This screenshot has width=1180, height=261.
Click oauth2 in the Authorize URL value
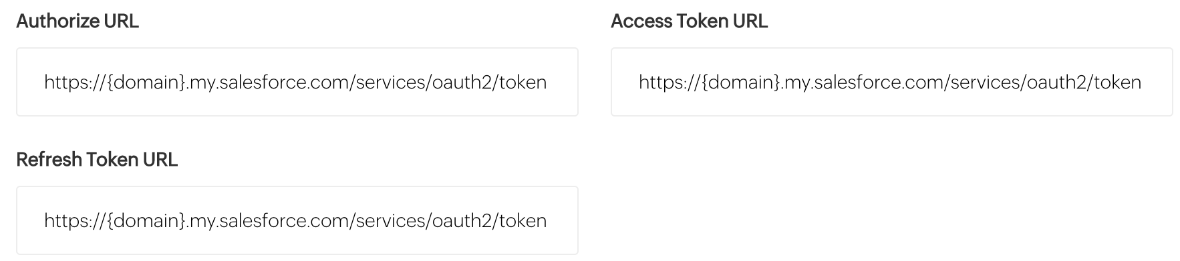(x=462, y=83)
